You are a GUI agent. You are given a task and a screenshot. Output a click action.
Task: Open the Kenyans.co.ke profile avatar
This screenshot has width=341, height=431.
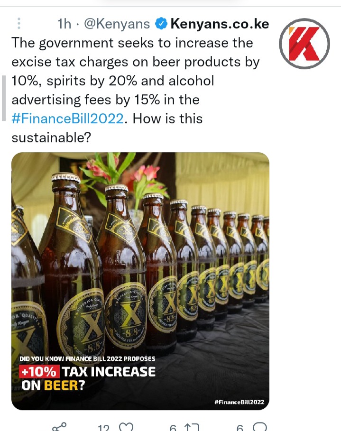304,44
